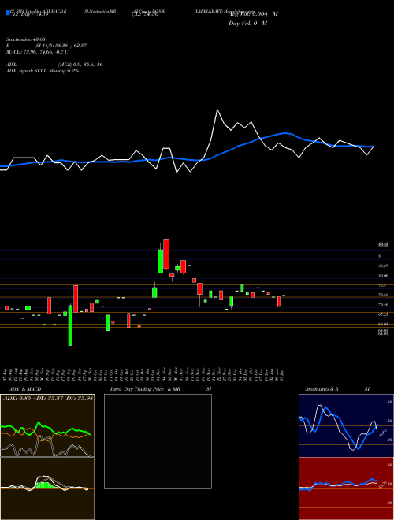394x520 pixels.
Task: Click the 'Stochastics & R' panel title
Action: [322, 389]
